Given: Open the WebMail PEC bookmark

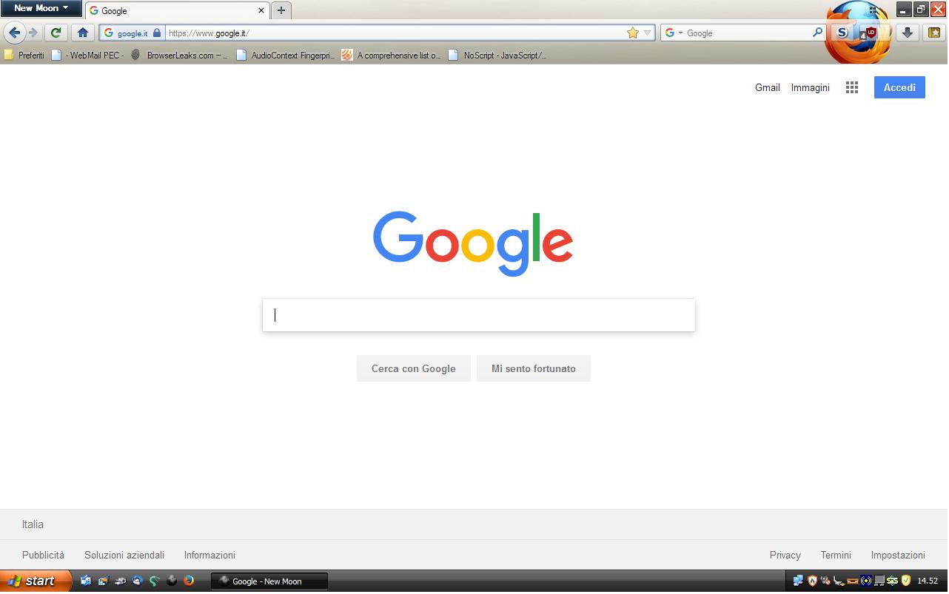Looking at the screenshot, I should pyautogui.click(x=88, y=55).
